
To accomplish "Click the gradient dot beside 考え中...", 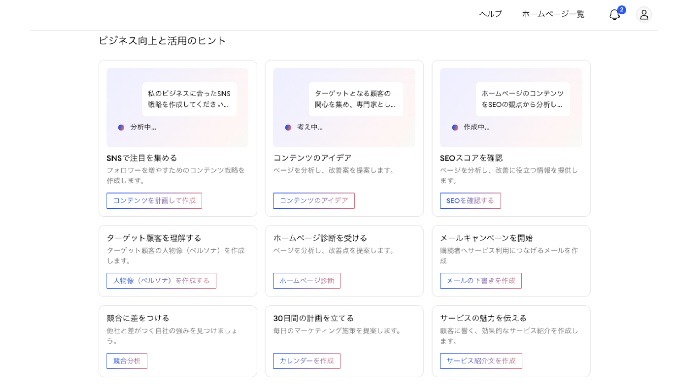I will [288, 128].
